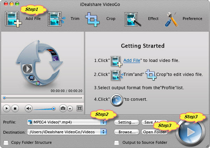This screenshot has width=210, height=148.
Task: Click the convert icon in step 4
Action: pos(117,100)
